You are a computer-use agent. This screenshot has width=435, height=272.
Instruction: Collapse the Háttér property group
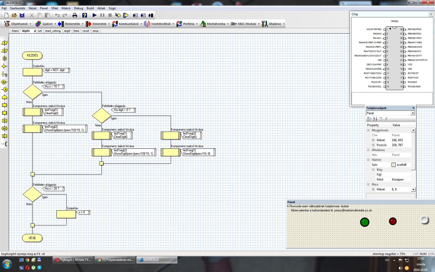click(x=369, y=160)
